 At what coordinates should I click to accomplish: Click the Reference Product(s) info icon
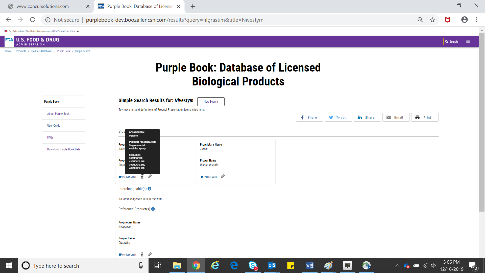pos(153,209)
